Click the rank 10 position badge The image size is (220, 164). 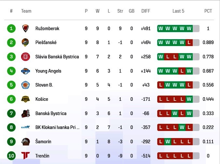click(11, 156)
